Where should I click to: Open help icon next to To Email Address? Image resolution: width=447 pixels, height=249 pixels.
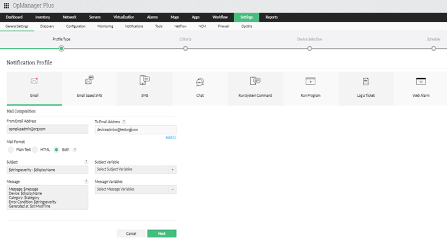coord(124,122)
